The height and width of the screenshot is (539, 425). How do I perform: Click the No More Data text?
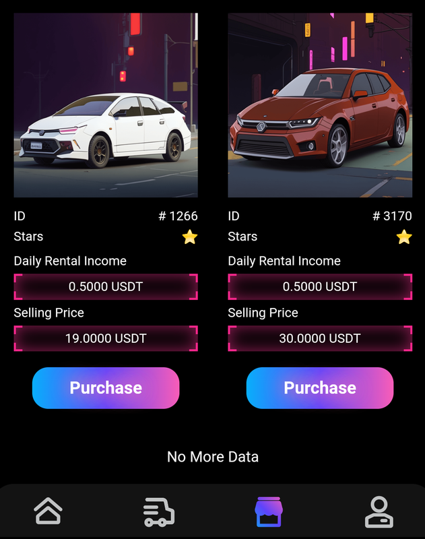[213, 457]
